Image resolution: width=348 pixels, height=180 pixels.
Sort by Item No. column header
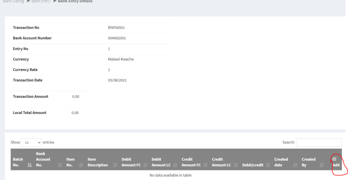70,162
